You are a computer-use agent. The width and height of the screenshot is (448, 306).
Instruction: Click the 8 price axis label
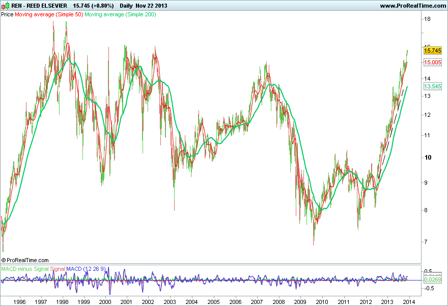click(x=426, y=210)
